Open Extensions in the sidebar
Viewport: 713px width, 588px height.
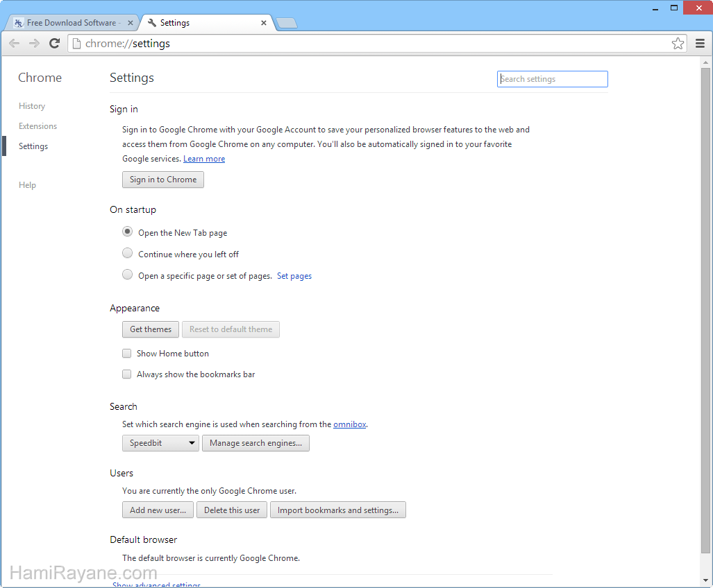tap(37, 126)
